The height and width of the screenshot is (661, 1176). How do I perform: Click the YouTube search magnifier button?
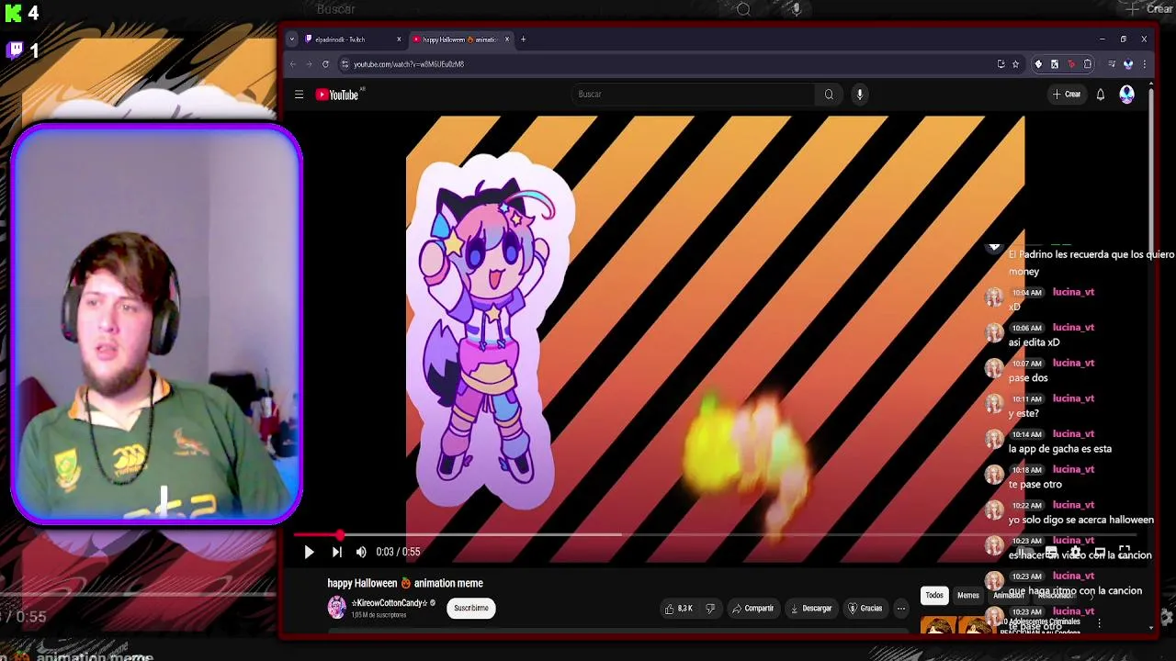tap(829, 95)
